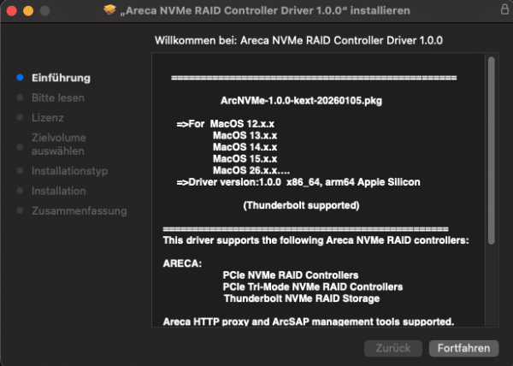Click the 'ARECA:' heading
This screenshot has width=513, height=366.
click(x=182, y=263)
